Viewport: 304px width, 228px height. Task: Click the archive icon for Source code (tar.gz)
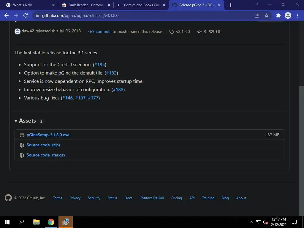pyautogui.click(x=22, y=155)
